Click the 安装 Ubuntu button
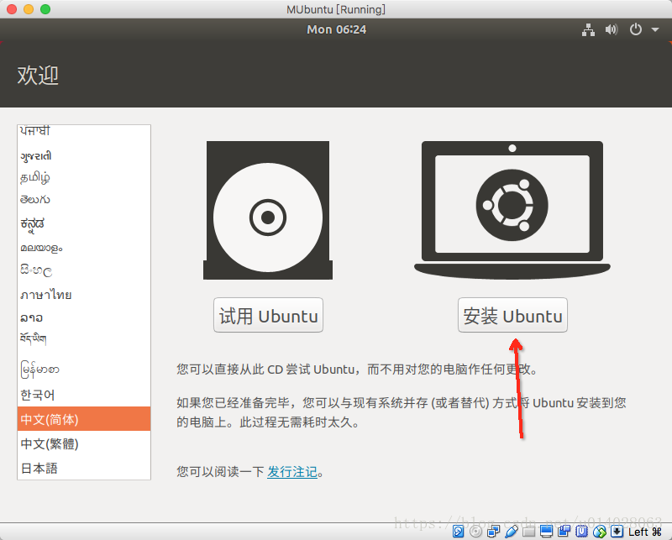 [512, 316]
